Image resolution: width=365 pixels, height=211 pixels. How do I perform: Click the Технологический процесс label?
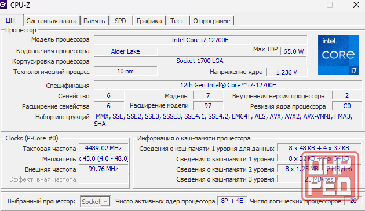[x=52, y=72]
